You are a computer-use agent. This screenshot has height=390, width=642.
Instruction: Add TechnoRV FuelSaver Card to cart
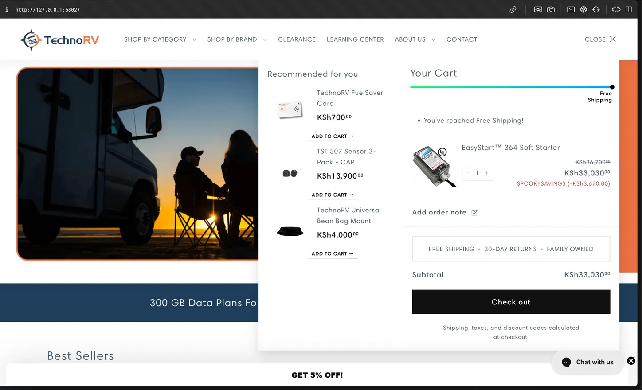(x=333, y=136)
